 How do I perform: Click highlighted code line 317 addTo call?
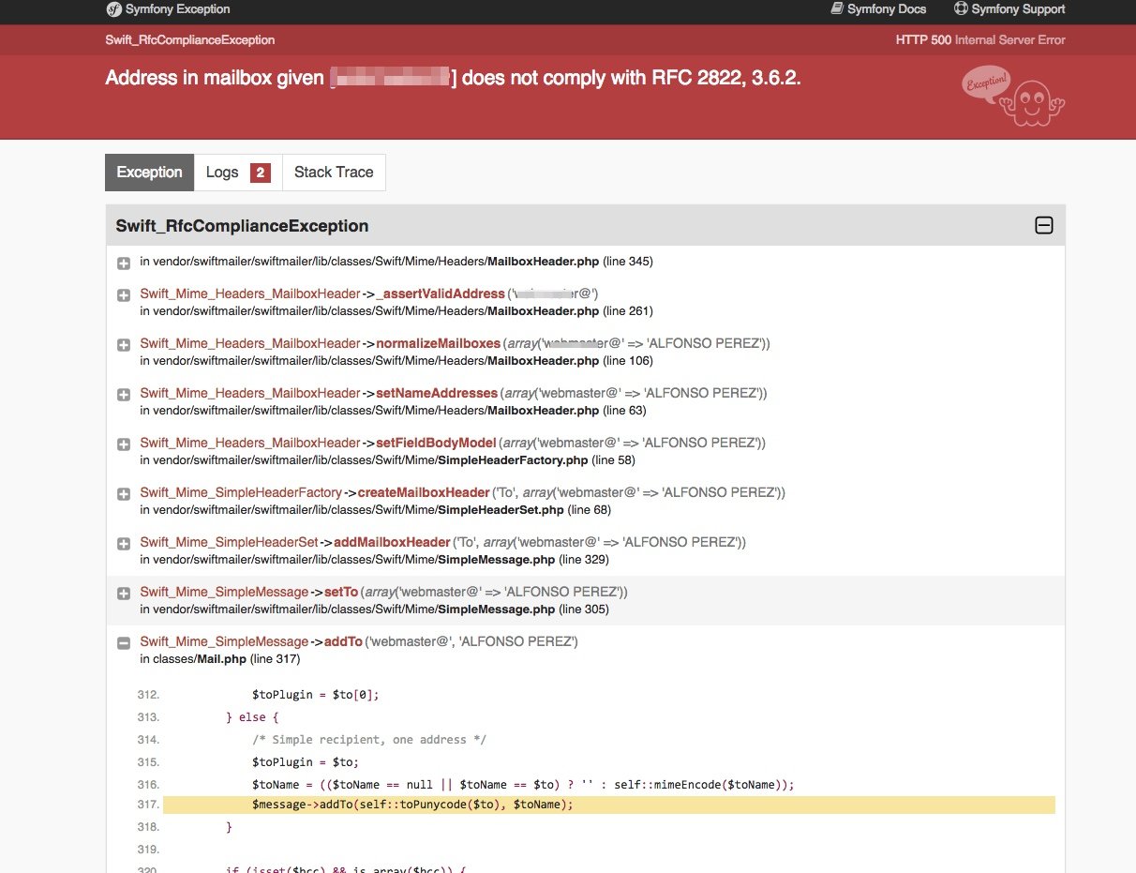pyautogui.click(x=608, y=805)
